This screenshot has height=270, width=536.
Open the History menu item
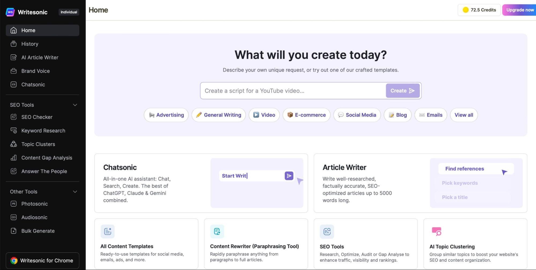[42, 44]
